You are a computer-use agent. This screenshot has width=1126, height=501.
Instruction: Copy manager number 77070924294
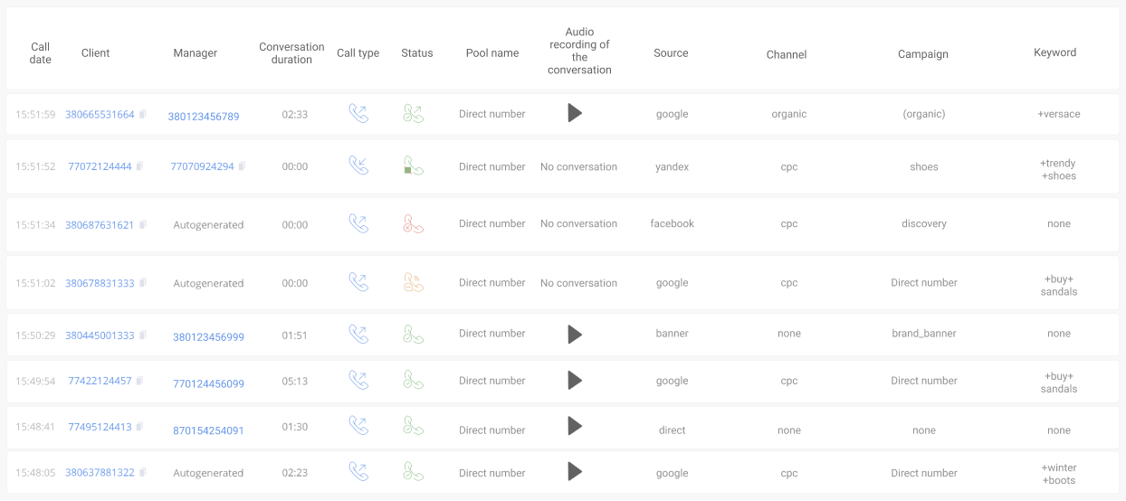[x=243, y=166]
